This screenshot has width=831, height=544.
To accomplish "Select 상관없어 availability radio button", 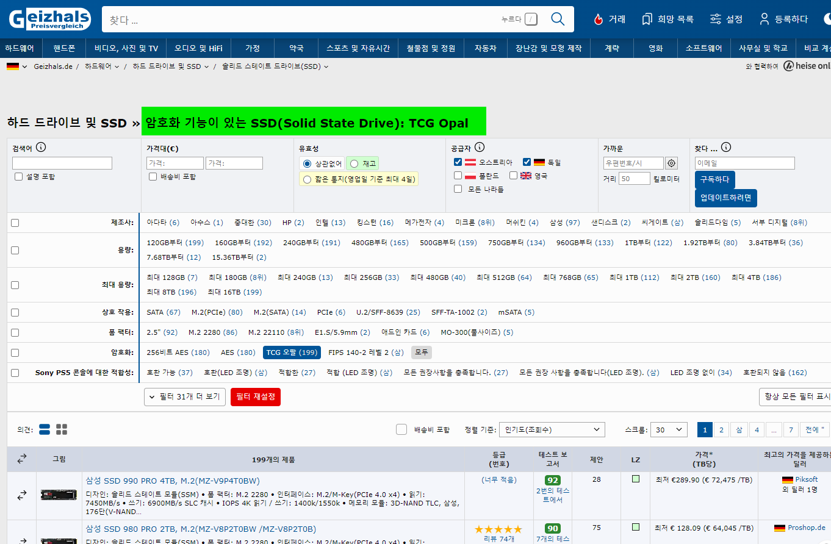I will click(x=307, y=163).
